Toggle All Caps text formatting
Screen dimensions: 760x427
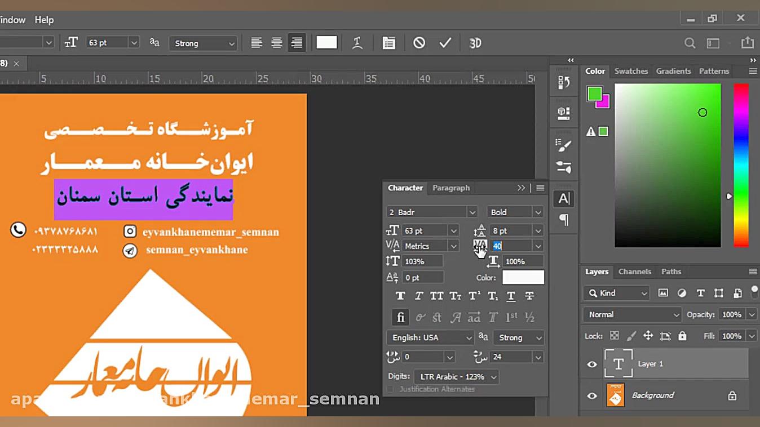coord(436,296)
